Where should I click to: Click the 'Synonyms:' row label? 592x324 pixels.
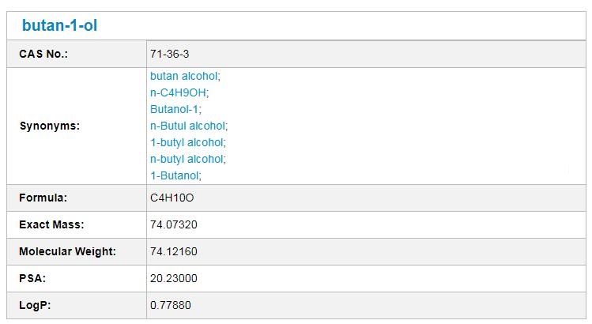pos(49,126)
